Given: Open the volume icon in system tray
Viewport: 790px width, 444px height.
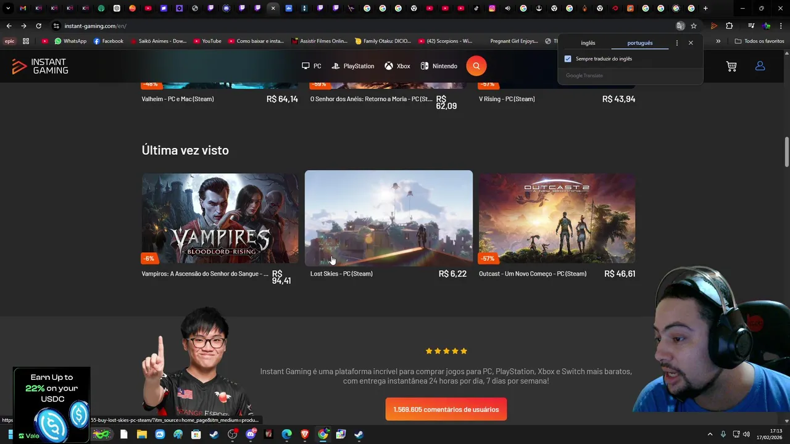Looking at the screenshot, I should (746, 434).
